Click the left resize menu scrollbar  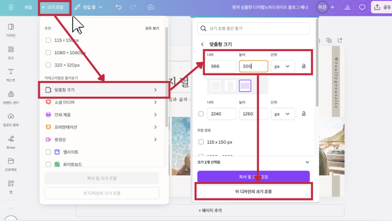(x=167, y=77)
